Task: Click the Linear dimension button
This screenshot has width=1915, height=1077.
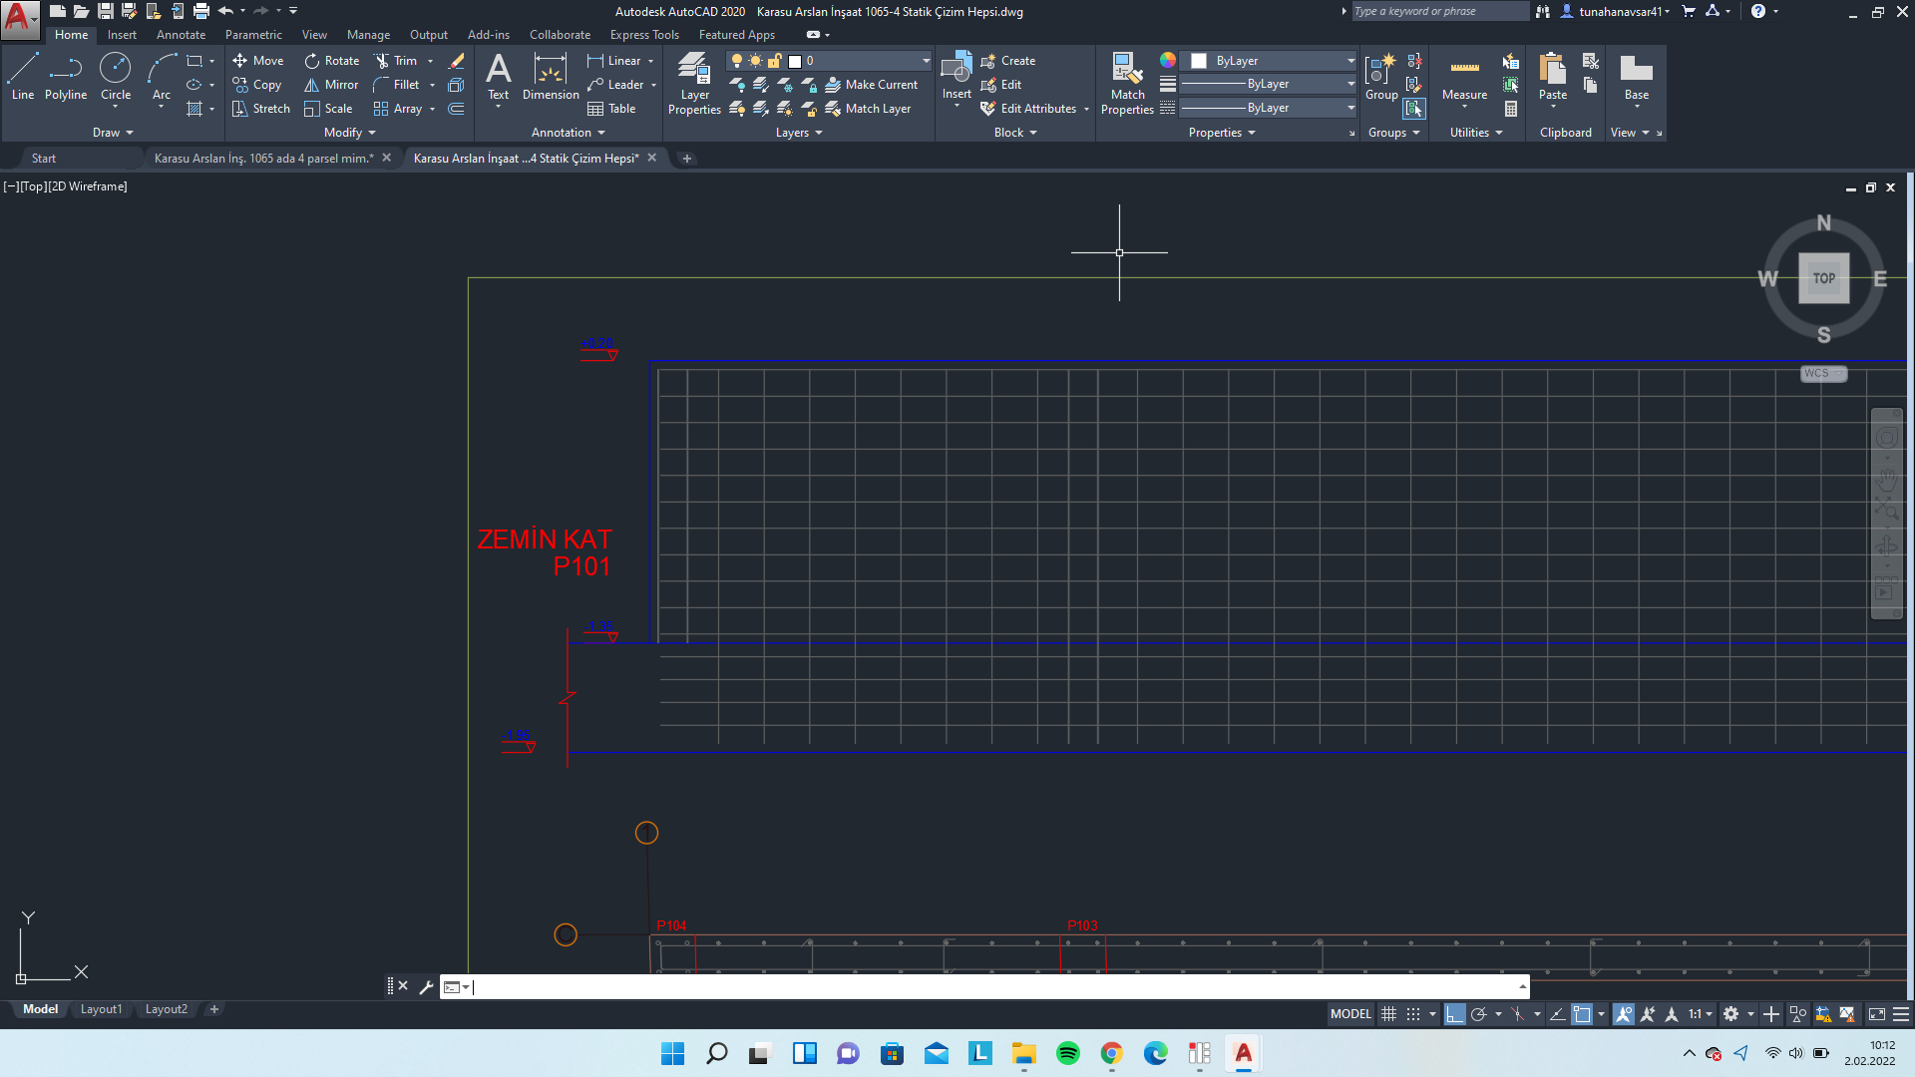Action: click(x=614, y=61)
